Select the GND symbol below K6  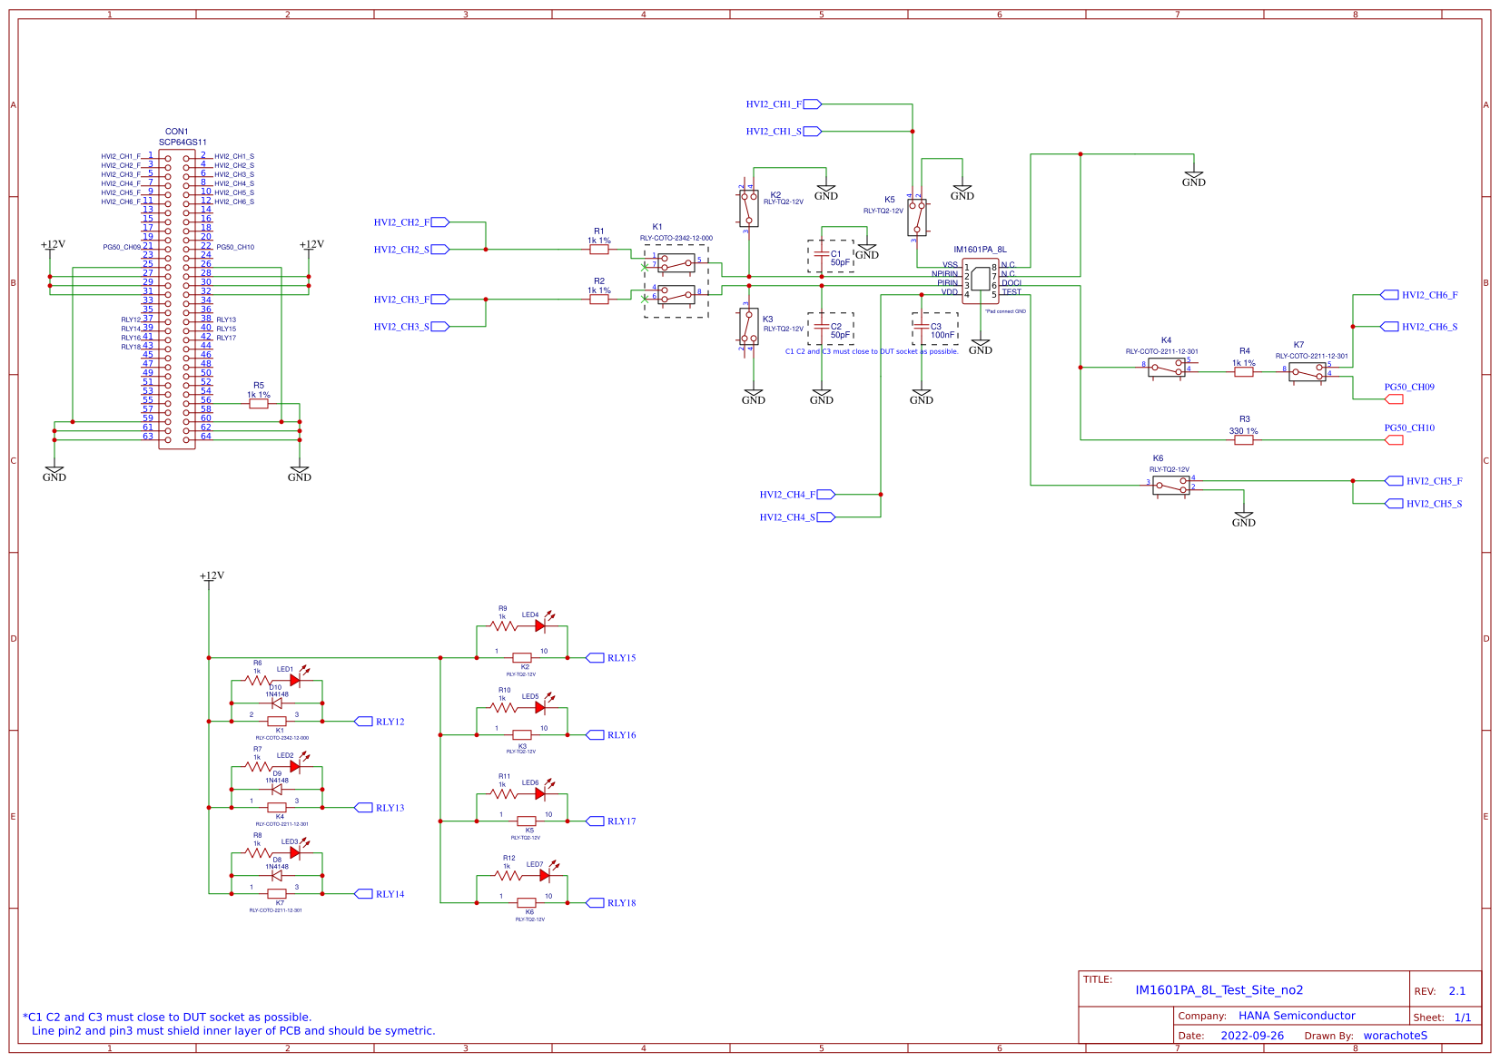pos(1245,516)
